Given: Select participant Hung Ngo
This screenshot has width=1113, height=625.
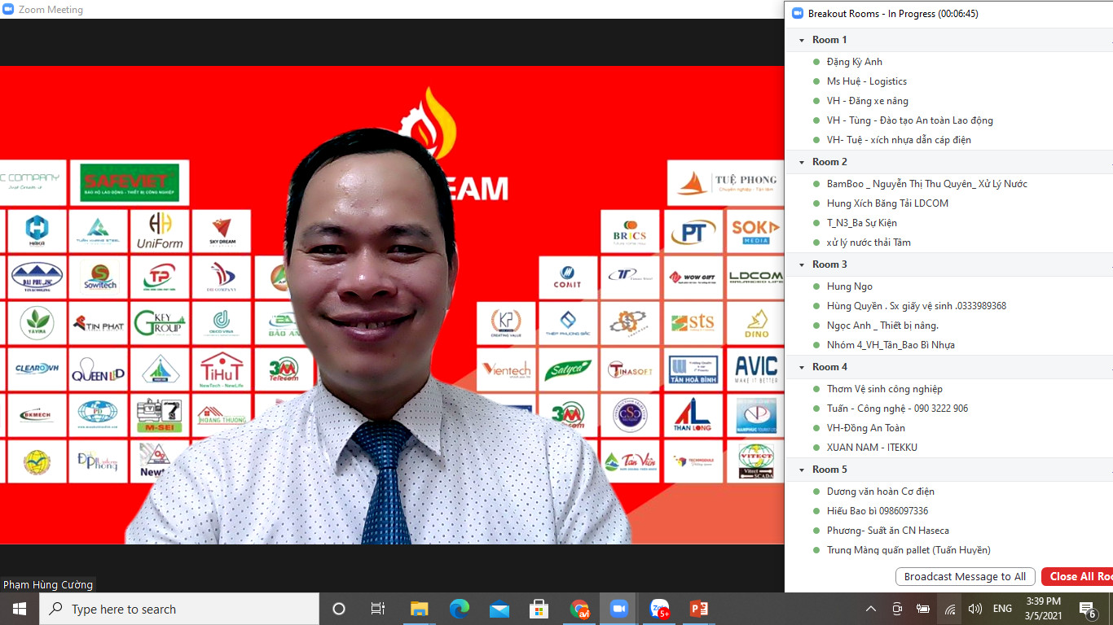Looking at the screenshot, I should (850, 286).
